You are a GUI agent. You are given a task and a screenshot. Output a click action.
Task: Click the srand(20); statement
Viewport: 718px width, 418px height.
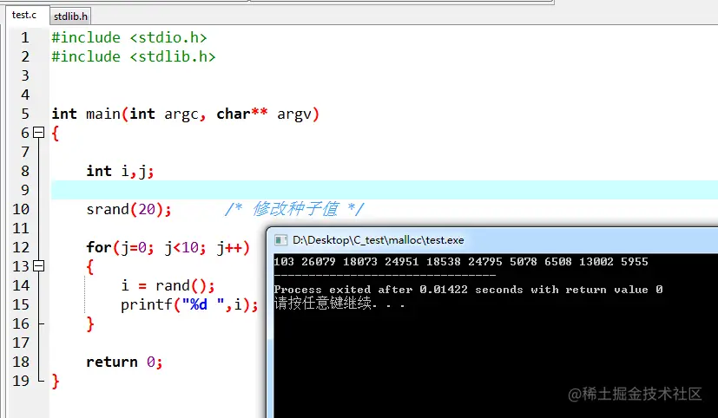tap(128, 210)
